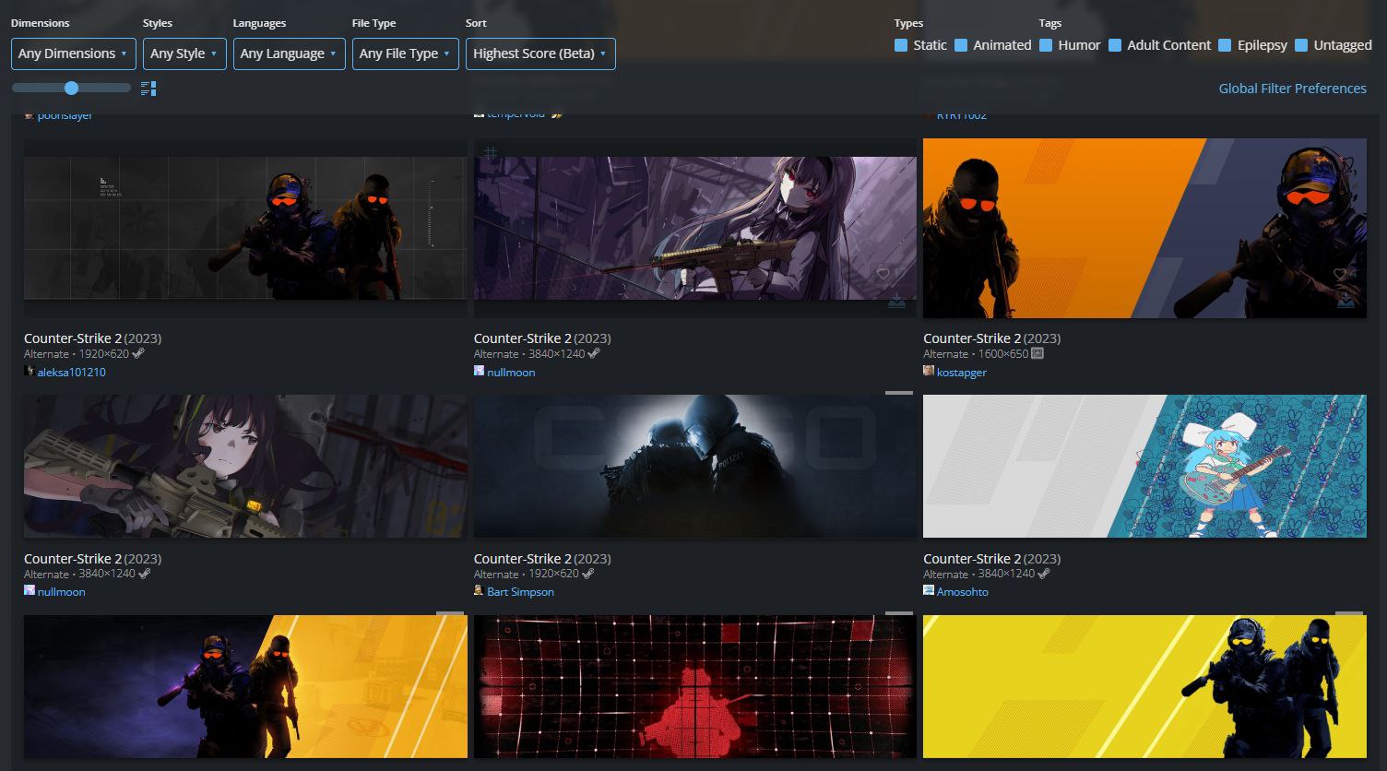Toggle the Untagged checkbox
The width and height of the screenshot is (1387, 771).
[x=1301, y=45]
